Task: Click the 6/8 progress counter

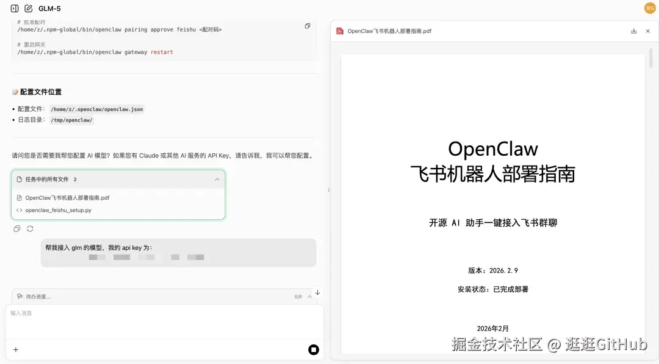Action: click(298, 297)
